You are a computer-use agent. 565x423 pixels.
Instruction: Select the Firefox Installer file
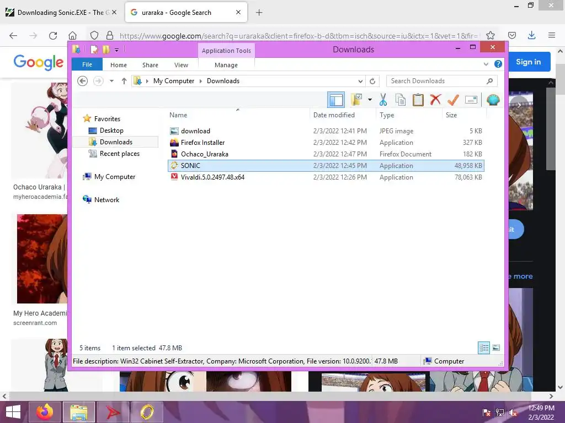(326, 143)
